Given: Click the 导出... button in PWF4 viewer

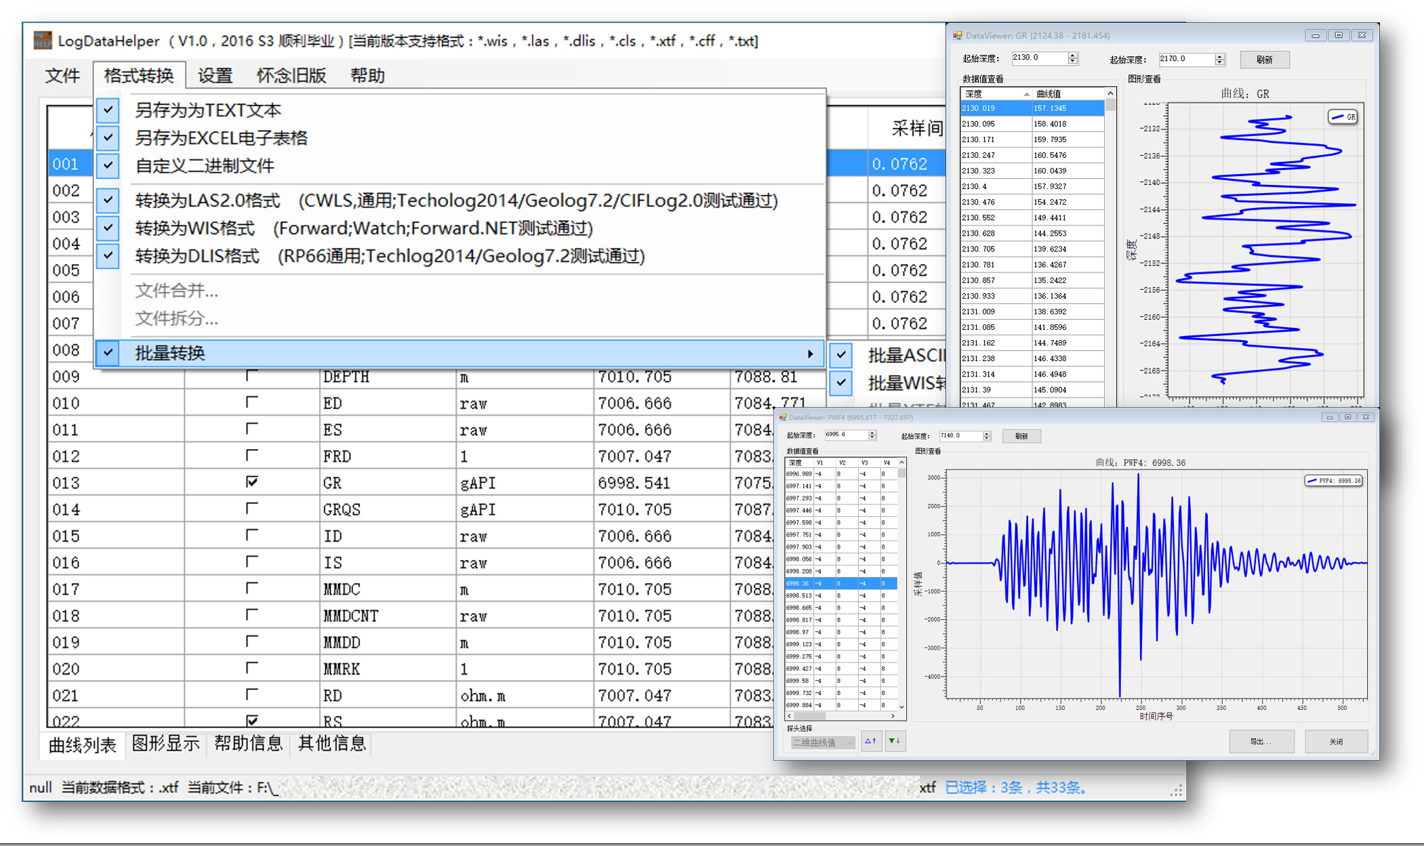Looking at the screenshot, I should click(1261, 742).
